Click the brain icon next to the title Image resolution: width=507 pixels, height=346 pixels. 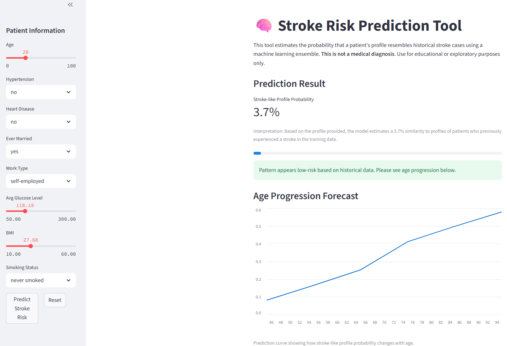263,25
